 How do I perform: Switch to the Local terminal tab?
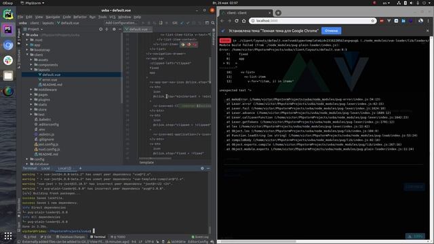coord(45,168)
